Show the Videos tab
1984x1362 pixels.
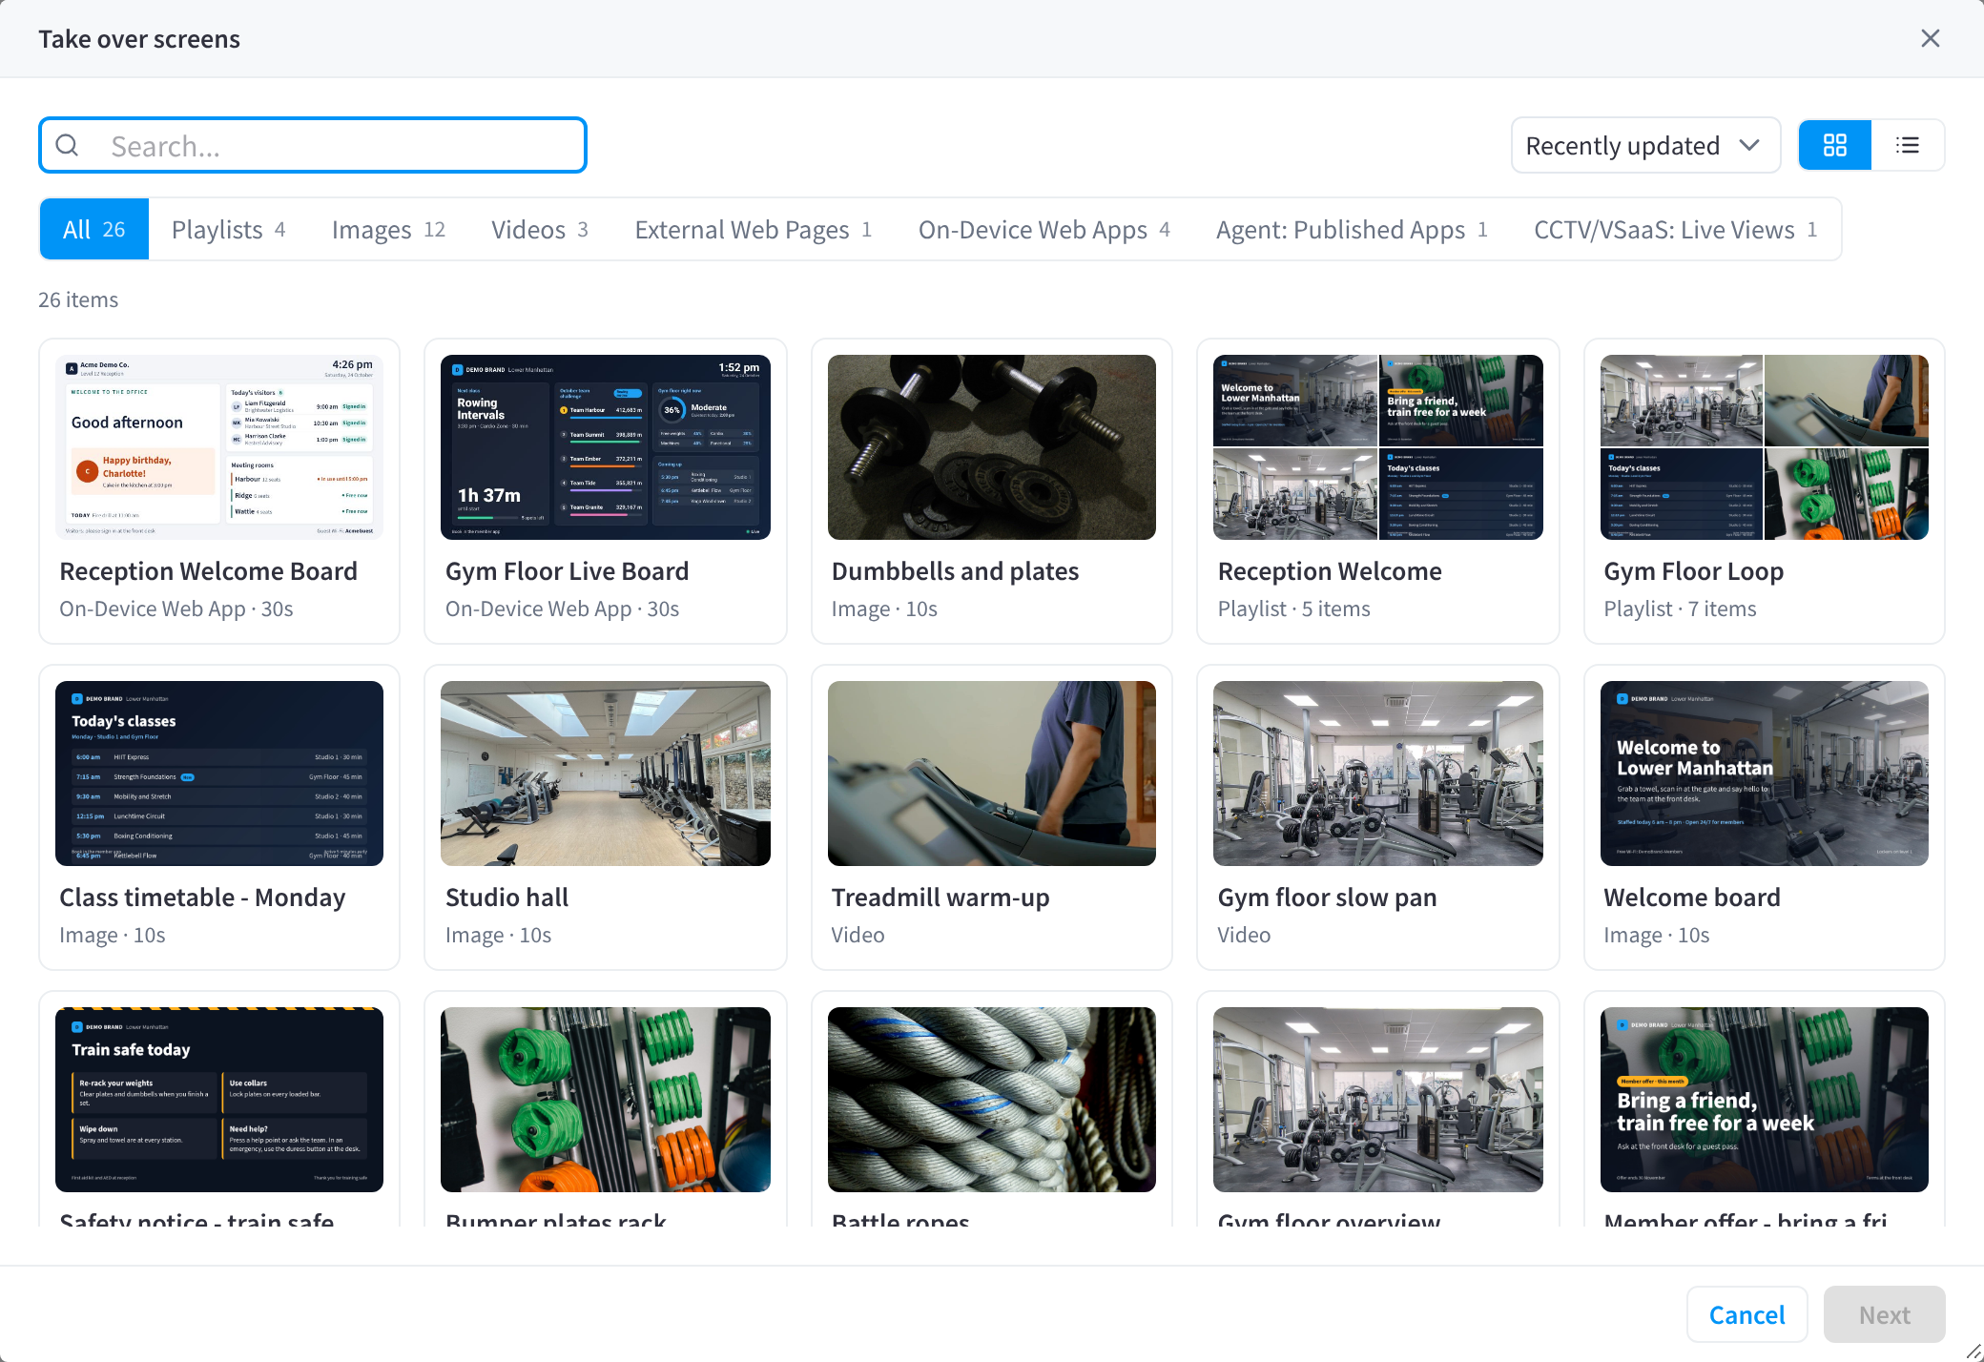click(x=540, y=229)
